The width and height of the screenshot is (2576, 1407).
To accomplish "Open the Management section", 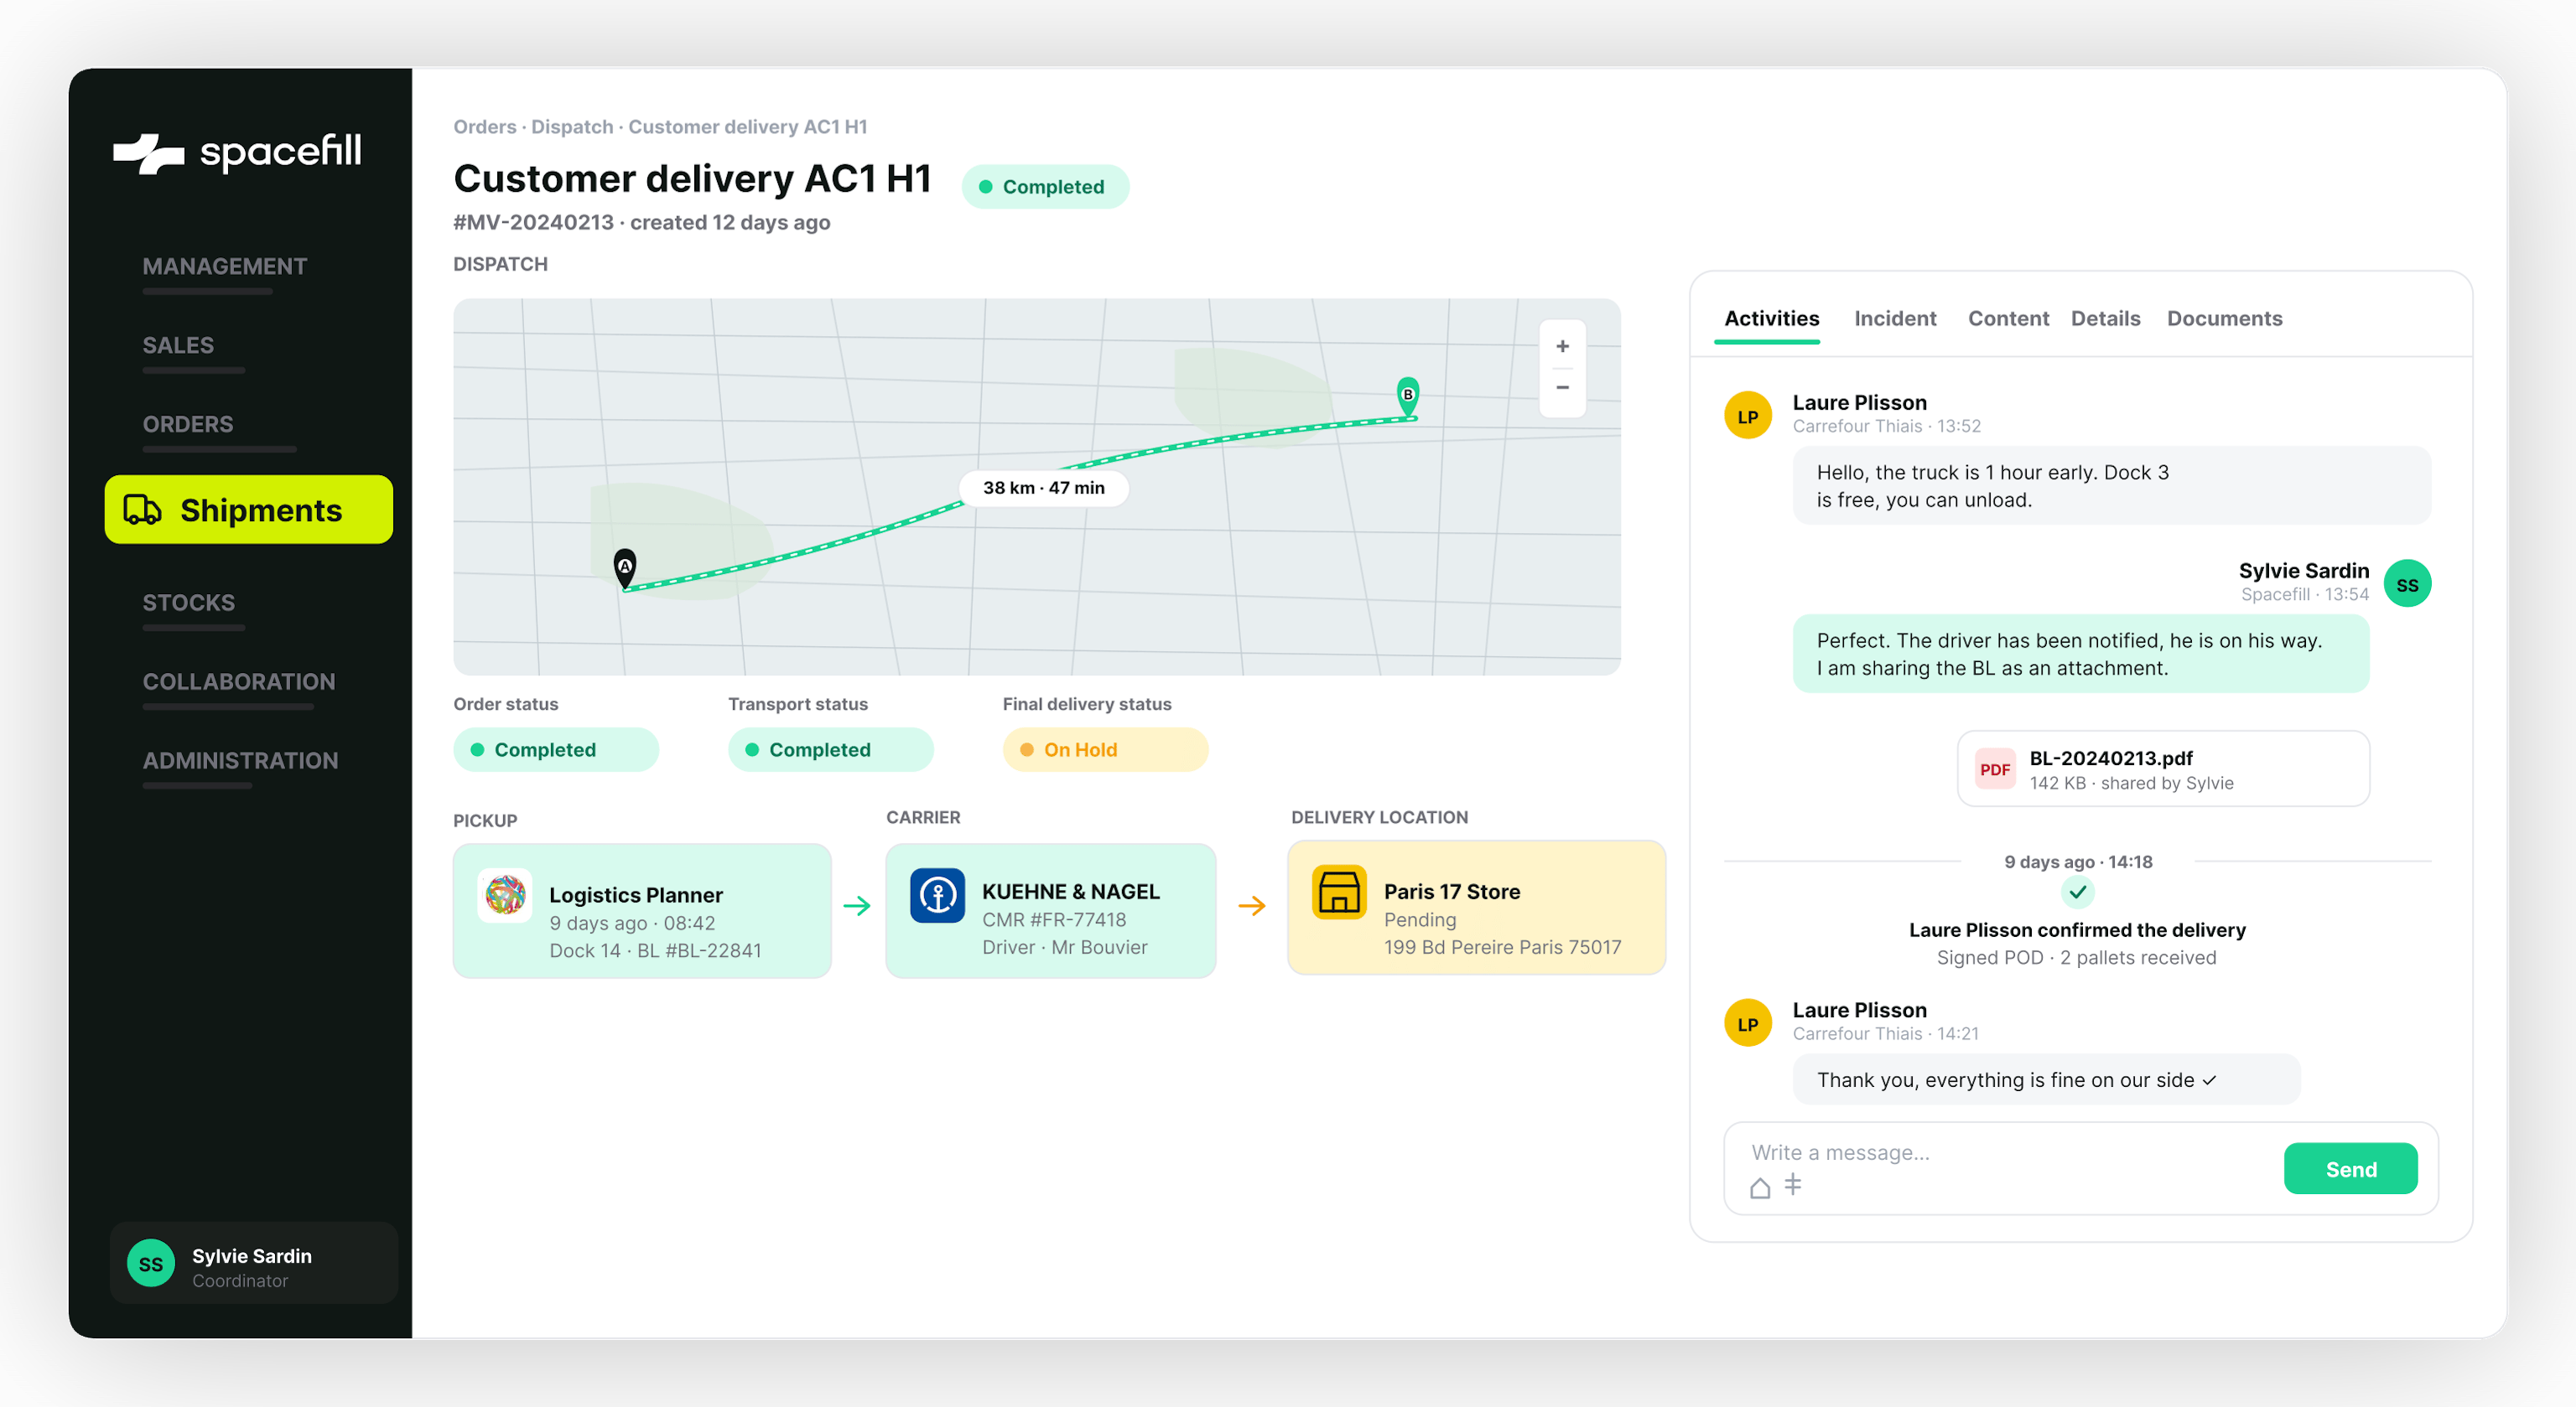I will click(224, 266).
